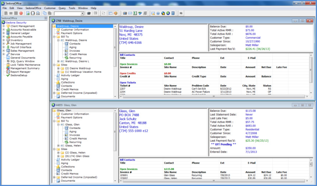317x186 pixels.
Task: Click Documents in Waldroup tree
Action: (x=68, y=96)
